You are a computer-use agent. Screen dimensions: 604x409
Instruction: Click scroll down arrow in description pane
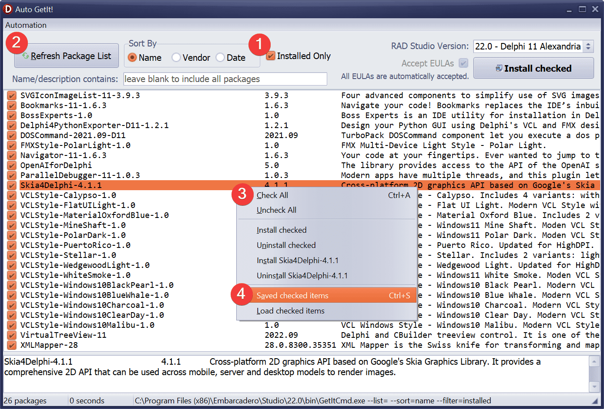[594, 386]
